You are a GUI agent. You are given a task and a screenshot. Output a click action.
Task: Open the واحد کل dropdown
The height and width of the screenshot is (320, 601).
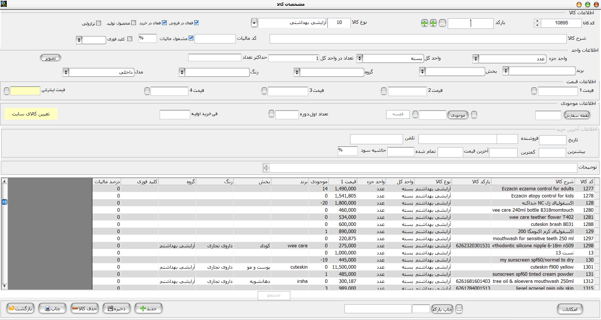click(x=359, y=58)
